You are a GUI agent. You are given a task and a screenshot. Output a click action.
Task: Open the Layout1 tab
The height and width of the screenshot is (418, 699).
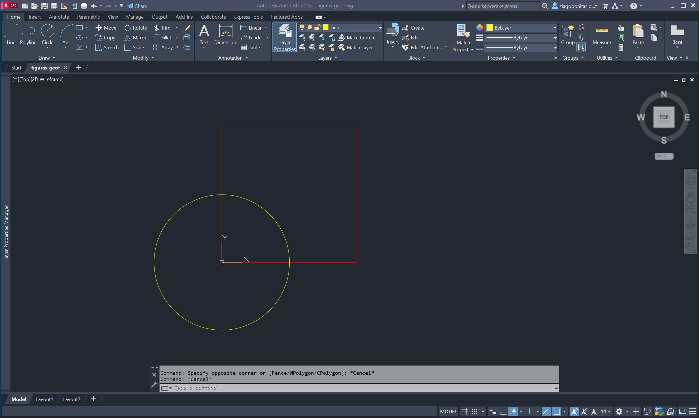pos(44,399)
